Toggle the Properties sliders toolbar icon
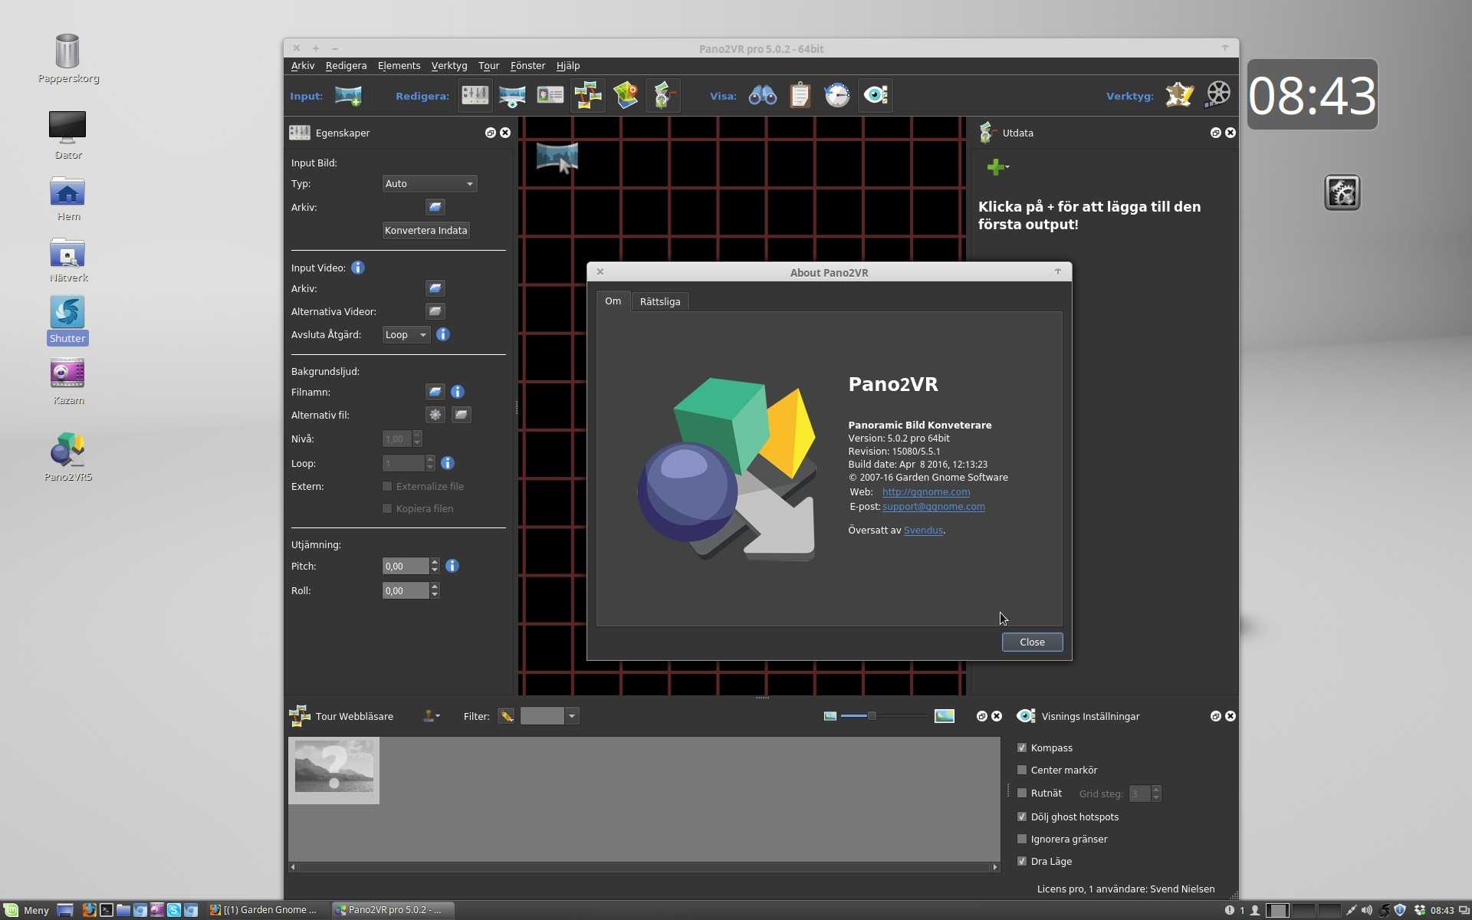1472x920 pixels. tap(475, 96)
